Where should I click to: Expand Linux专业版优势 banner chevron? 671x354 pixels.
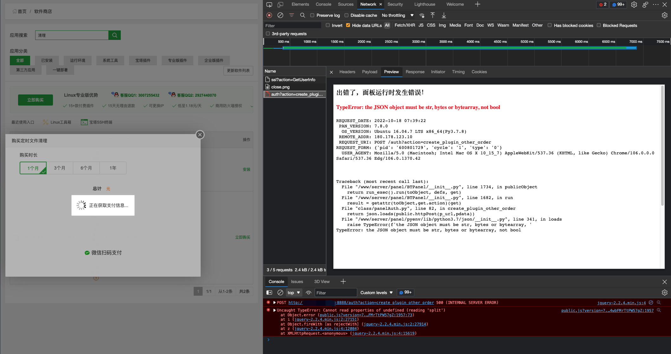pos(252,106)
